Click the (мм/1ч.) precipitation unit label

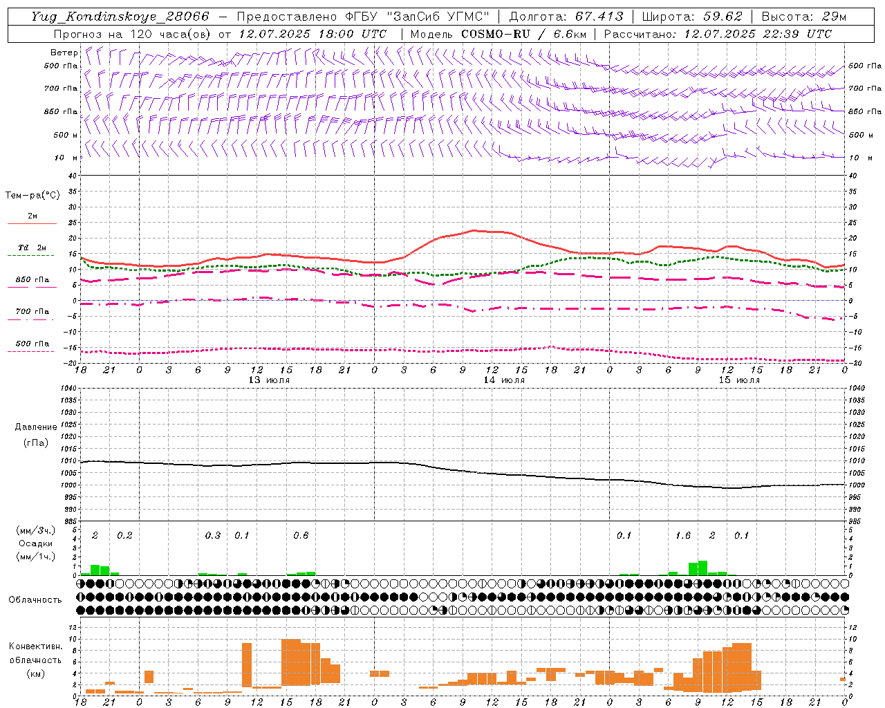point(36,556)
